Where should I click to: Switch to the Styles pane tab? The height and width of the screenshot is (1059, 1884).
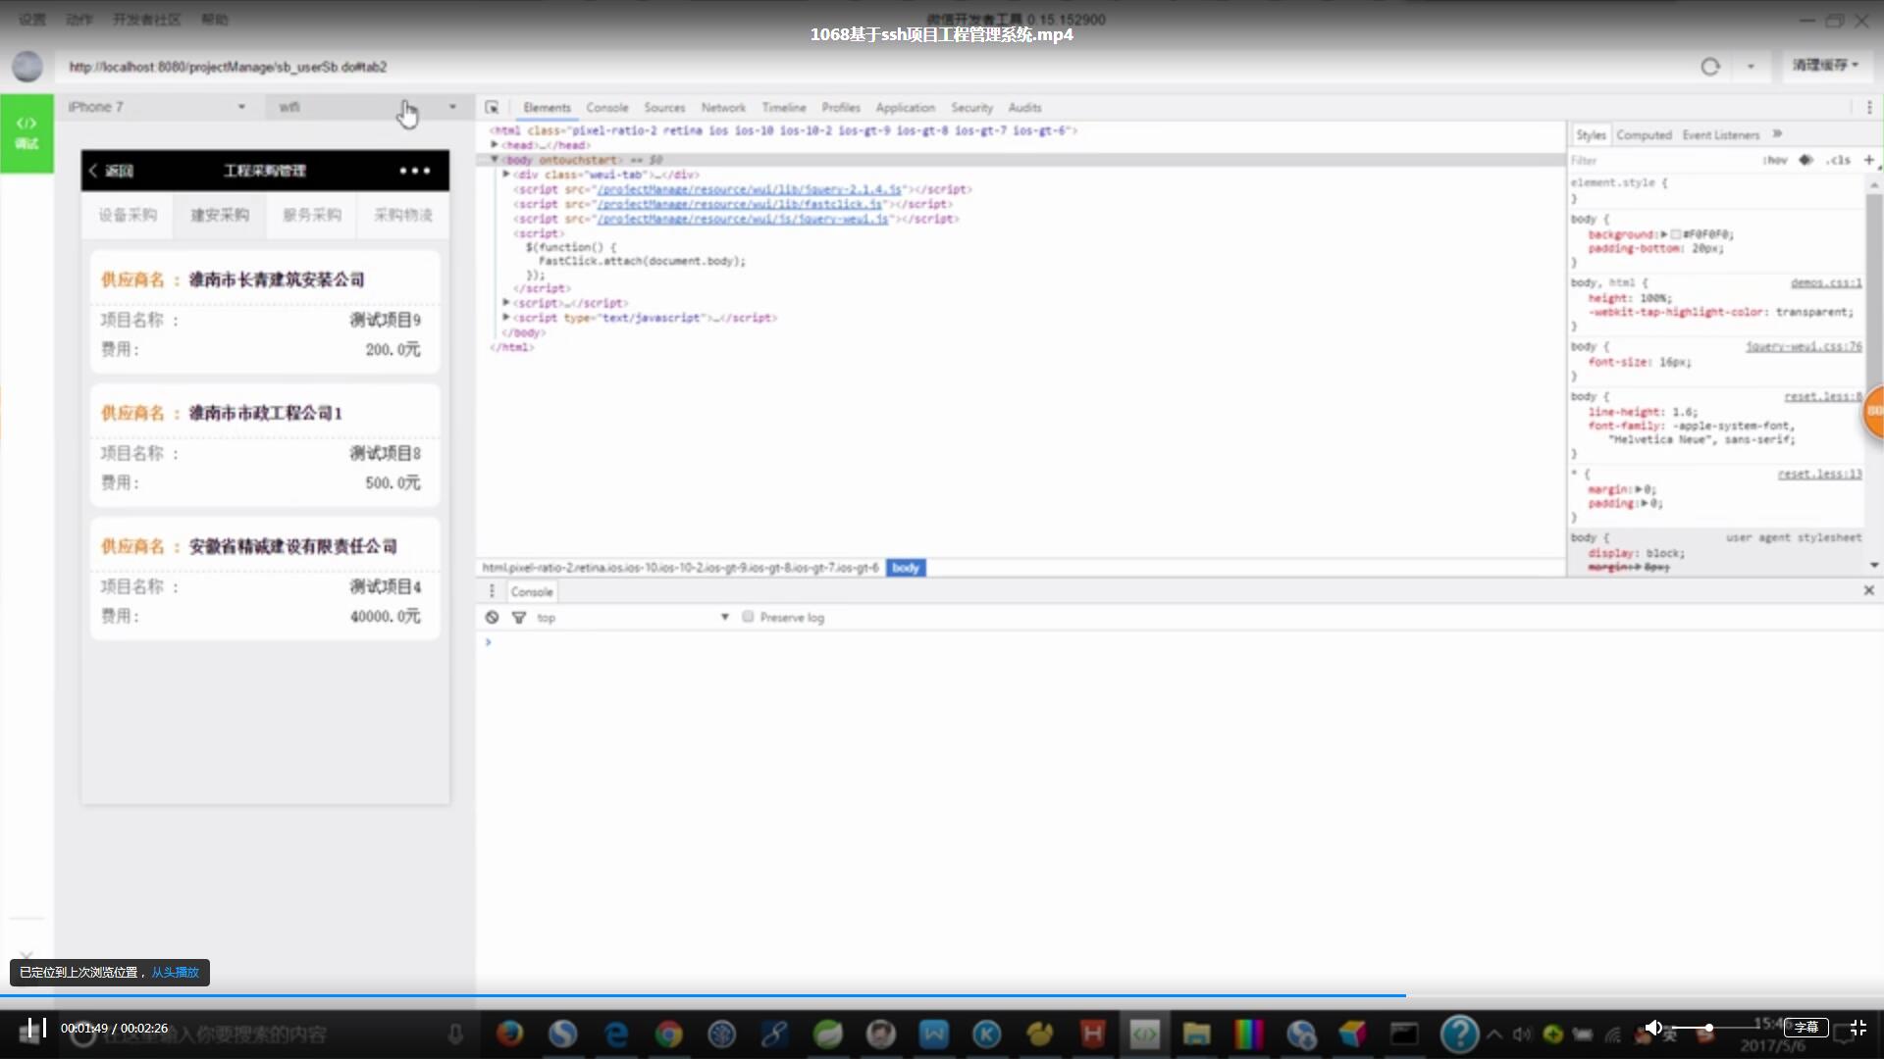point(1591,135)
